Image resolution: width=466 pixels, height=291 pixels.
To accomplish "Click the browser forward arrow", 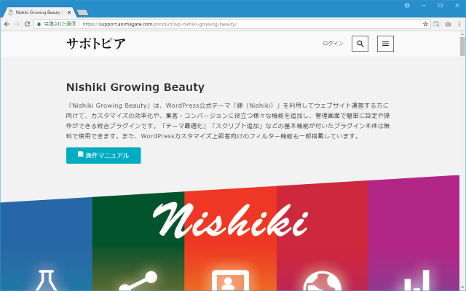I will pos(17,24).
